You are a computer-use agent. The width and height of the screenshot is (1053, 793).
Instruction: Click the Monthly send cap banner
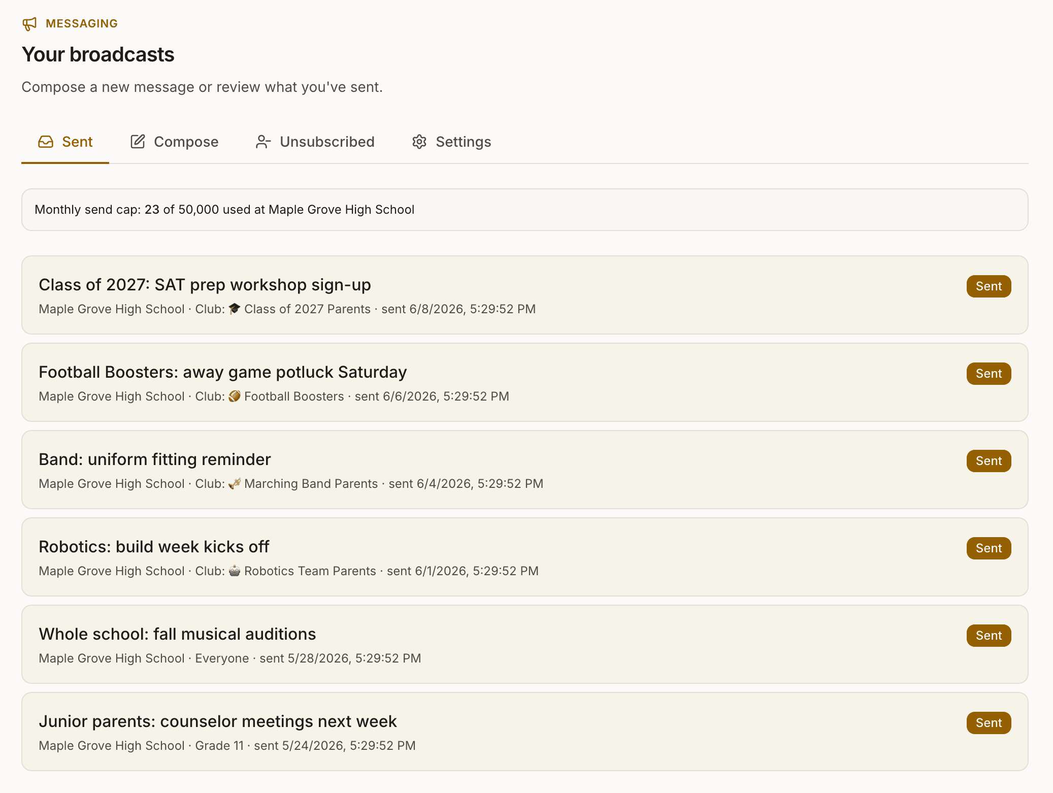(x=525, y=210)
